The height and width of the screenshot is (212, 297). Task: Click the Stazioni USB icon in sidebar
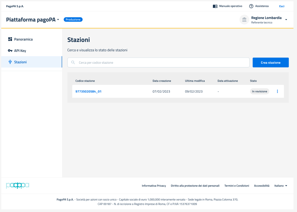pos(10,62)
